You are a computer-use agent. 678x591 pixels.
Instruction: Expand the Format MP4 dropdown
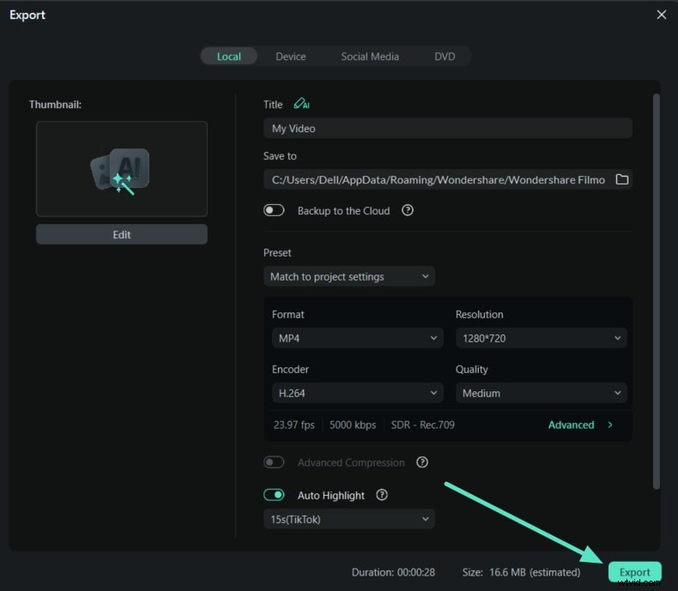pos(357,338)
